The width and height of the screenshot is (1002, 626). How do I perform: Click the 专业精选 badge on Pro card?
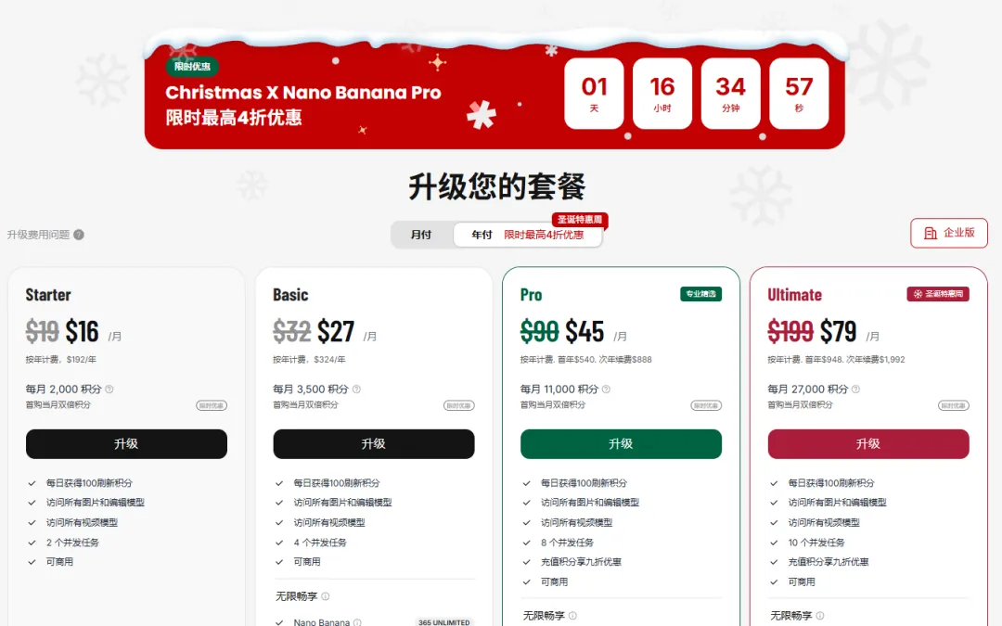pyautogui.click(x=701, y=294)
